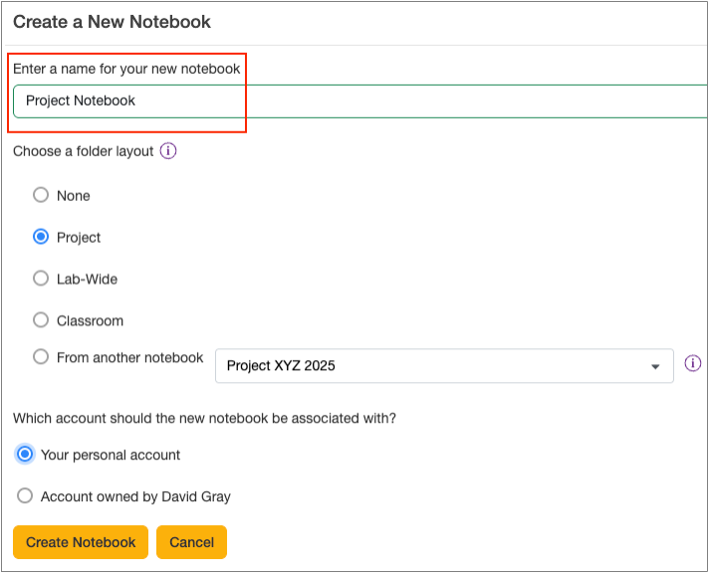Click the info icon right of notebook dropdown
Viewport: 709px width, 573px height.
click(x=693, y=363)
